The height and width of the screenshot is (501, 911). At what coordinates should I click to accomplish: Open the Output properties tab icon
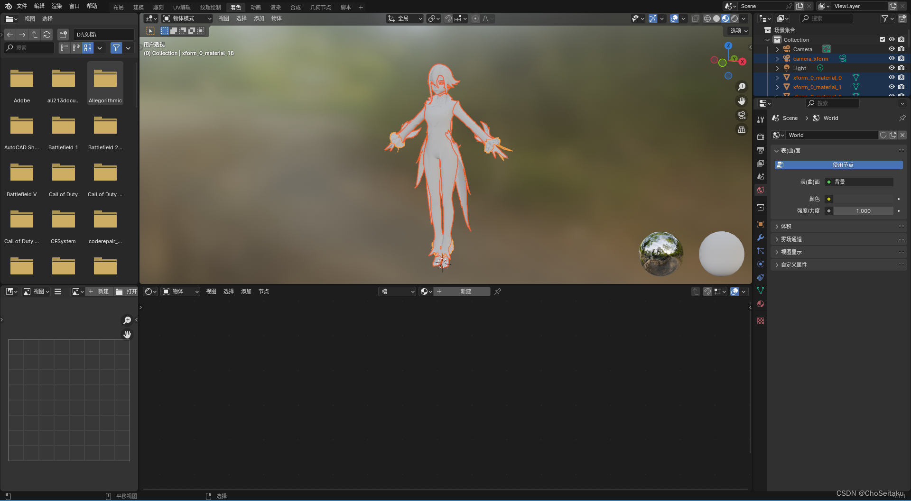pos(761,150)
